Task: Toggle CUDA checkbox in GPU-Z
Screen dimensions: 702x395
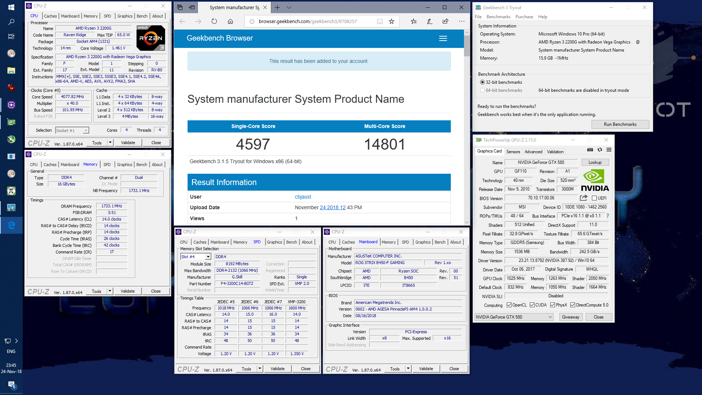Action: pyautogui.click(x=532, y=305)
